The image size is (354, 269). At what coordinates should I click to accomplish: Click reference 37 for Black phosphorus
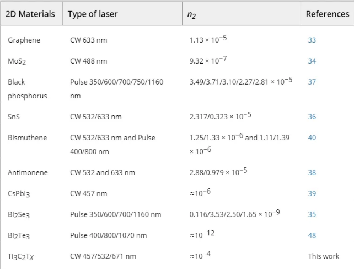[x=312, y=81]
